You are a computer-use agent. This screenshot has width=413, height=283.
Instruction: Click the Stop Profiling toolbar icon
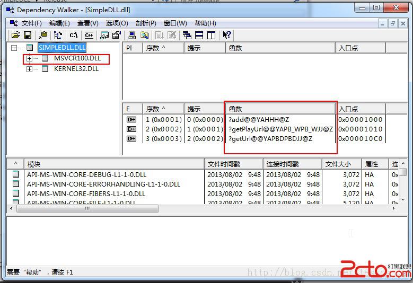[172, 35]
